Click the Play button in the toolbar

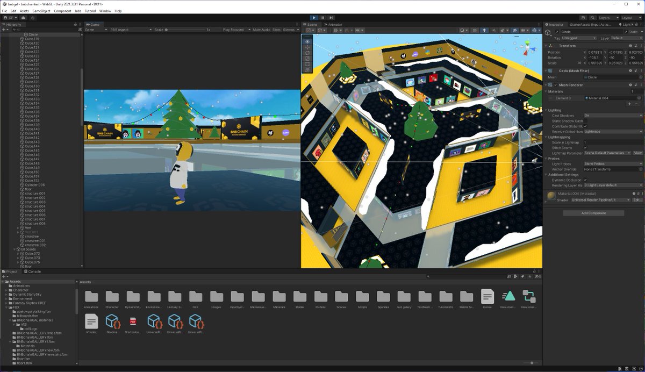(314, 18)
